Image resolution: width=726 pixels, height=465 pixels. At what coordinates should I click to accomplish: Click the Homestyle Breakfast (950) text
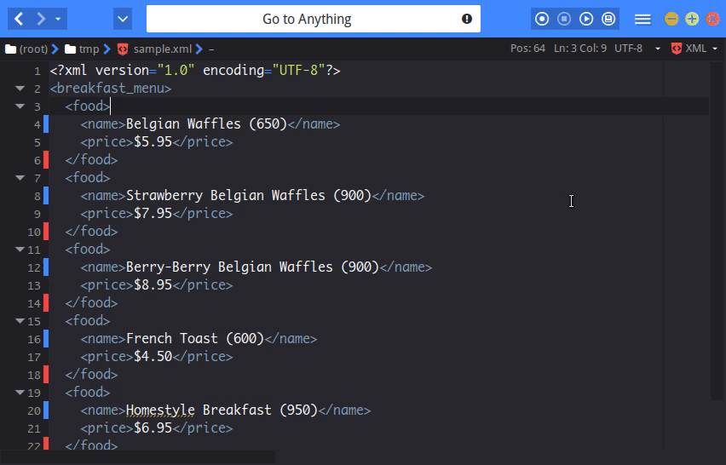[x=222, y=410]
